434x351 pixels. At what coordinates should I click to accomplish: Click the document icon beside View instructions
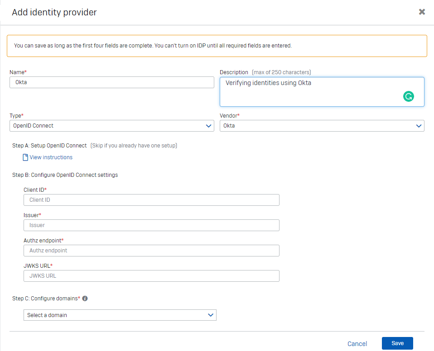click(x=25, y=157)
